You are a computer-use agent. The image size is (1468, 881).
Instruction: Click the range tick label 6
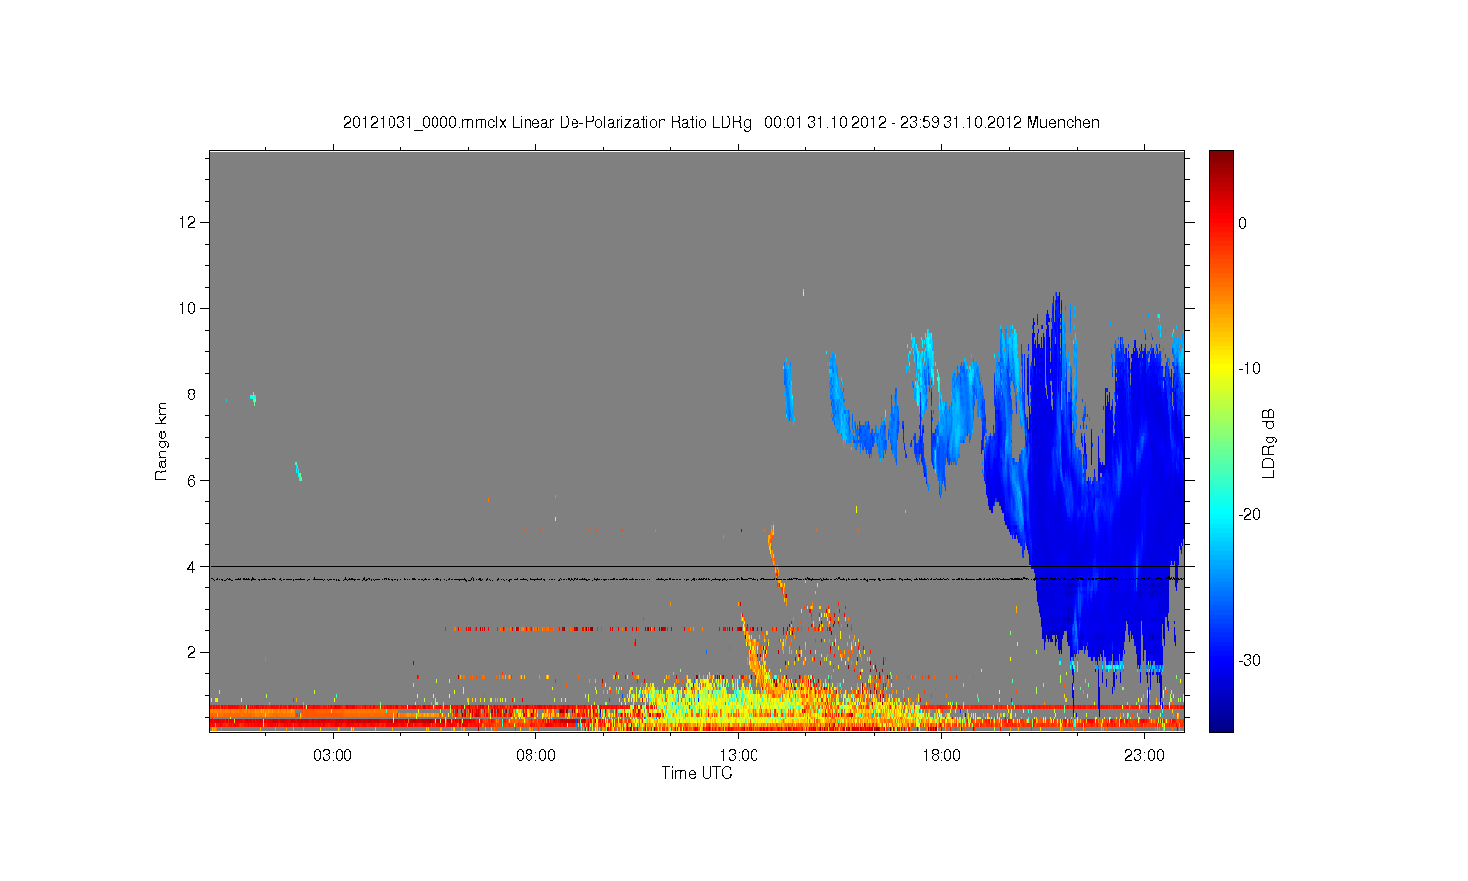coord(193,481)
